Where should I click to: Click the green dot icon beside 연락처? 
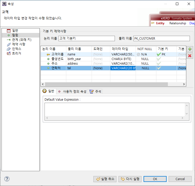48,68
